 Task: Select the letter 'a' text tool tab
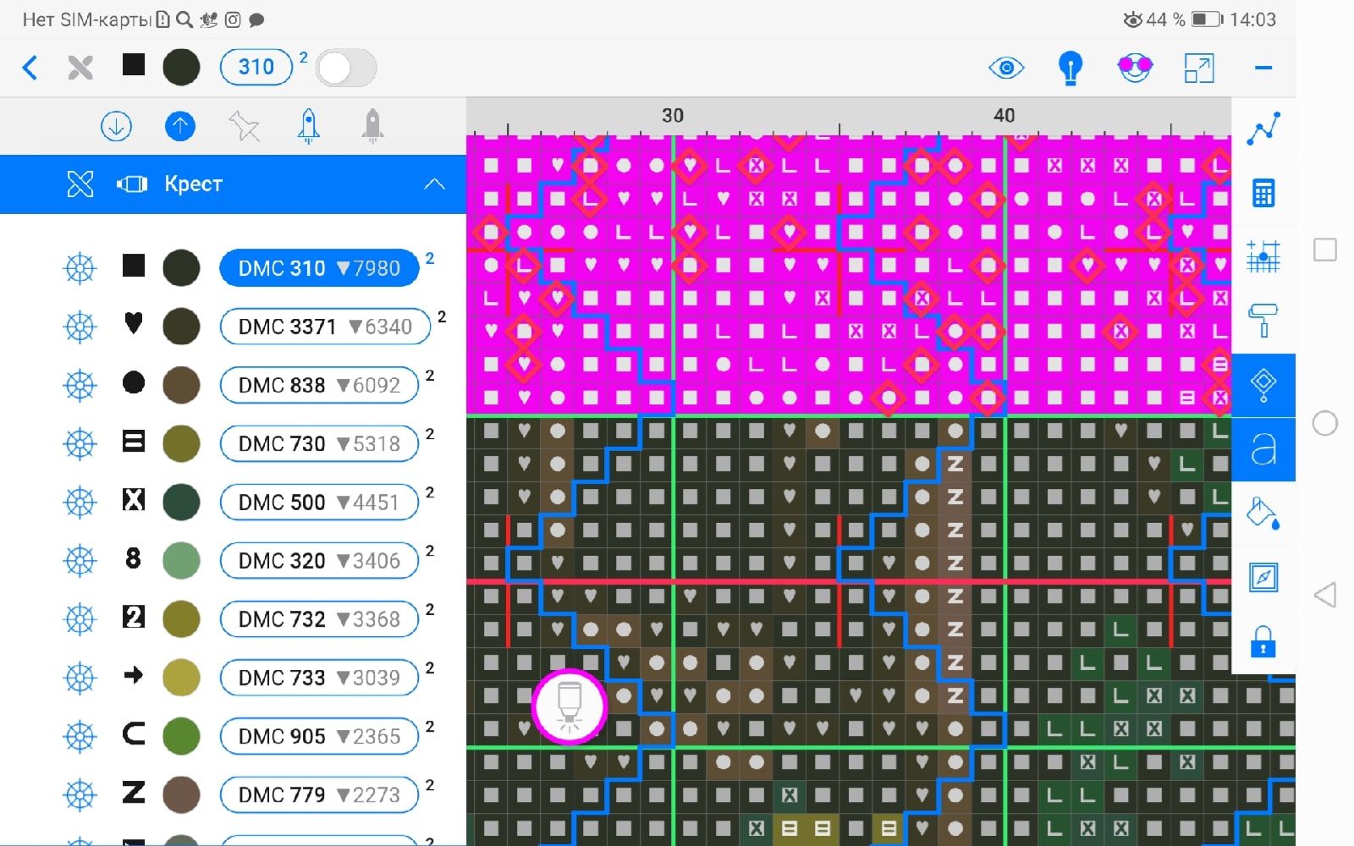pos(1263,449)
